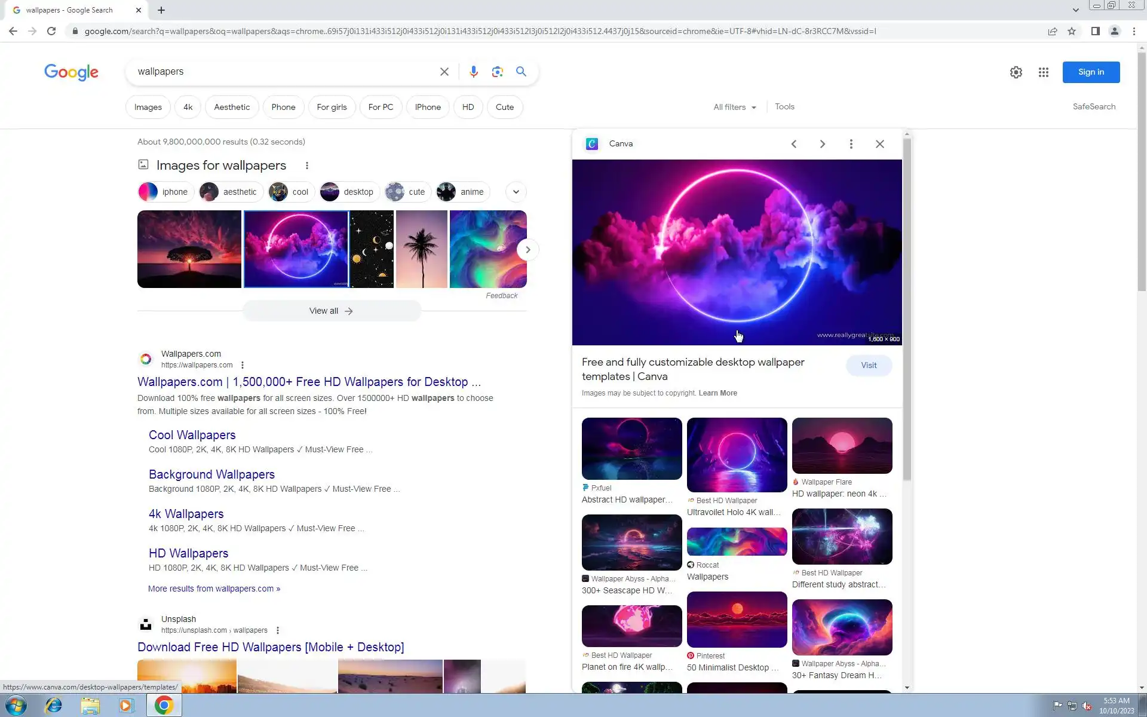Expand more image category chips chevron

coord(516,192)
